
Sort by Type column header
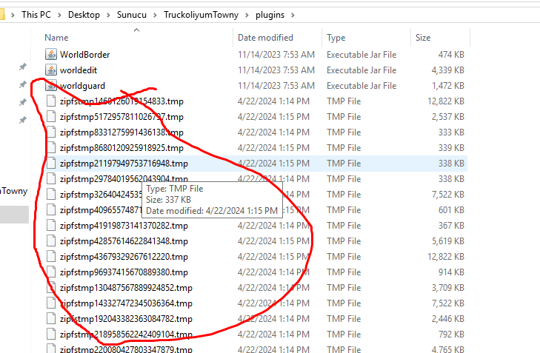[x=336, y=38]
